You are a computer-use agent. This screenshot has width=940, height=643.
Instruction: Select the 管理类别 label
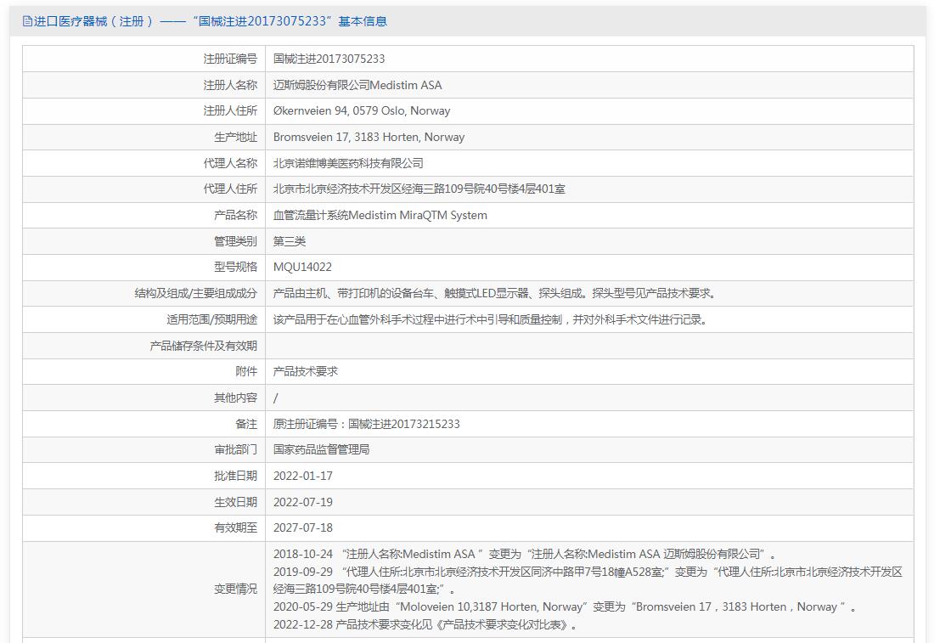[x=235, y=241]
